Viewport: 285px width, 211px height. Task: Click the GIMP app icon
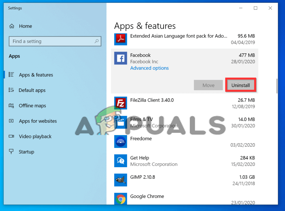121,180
